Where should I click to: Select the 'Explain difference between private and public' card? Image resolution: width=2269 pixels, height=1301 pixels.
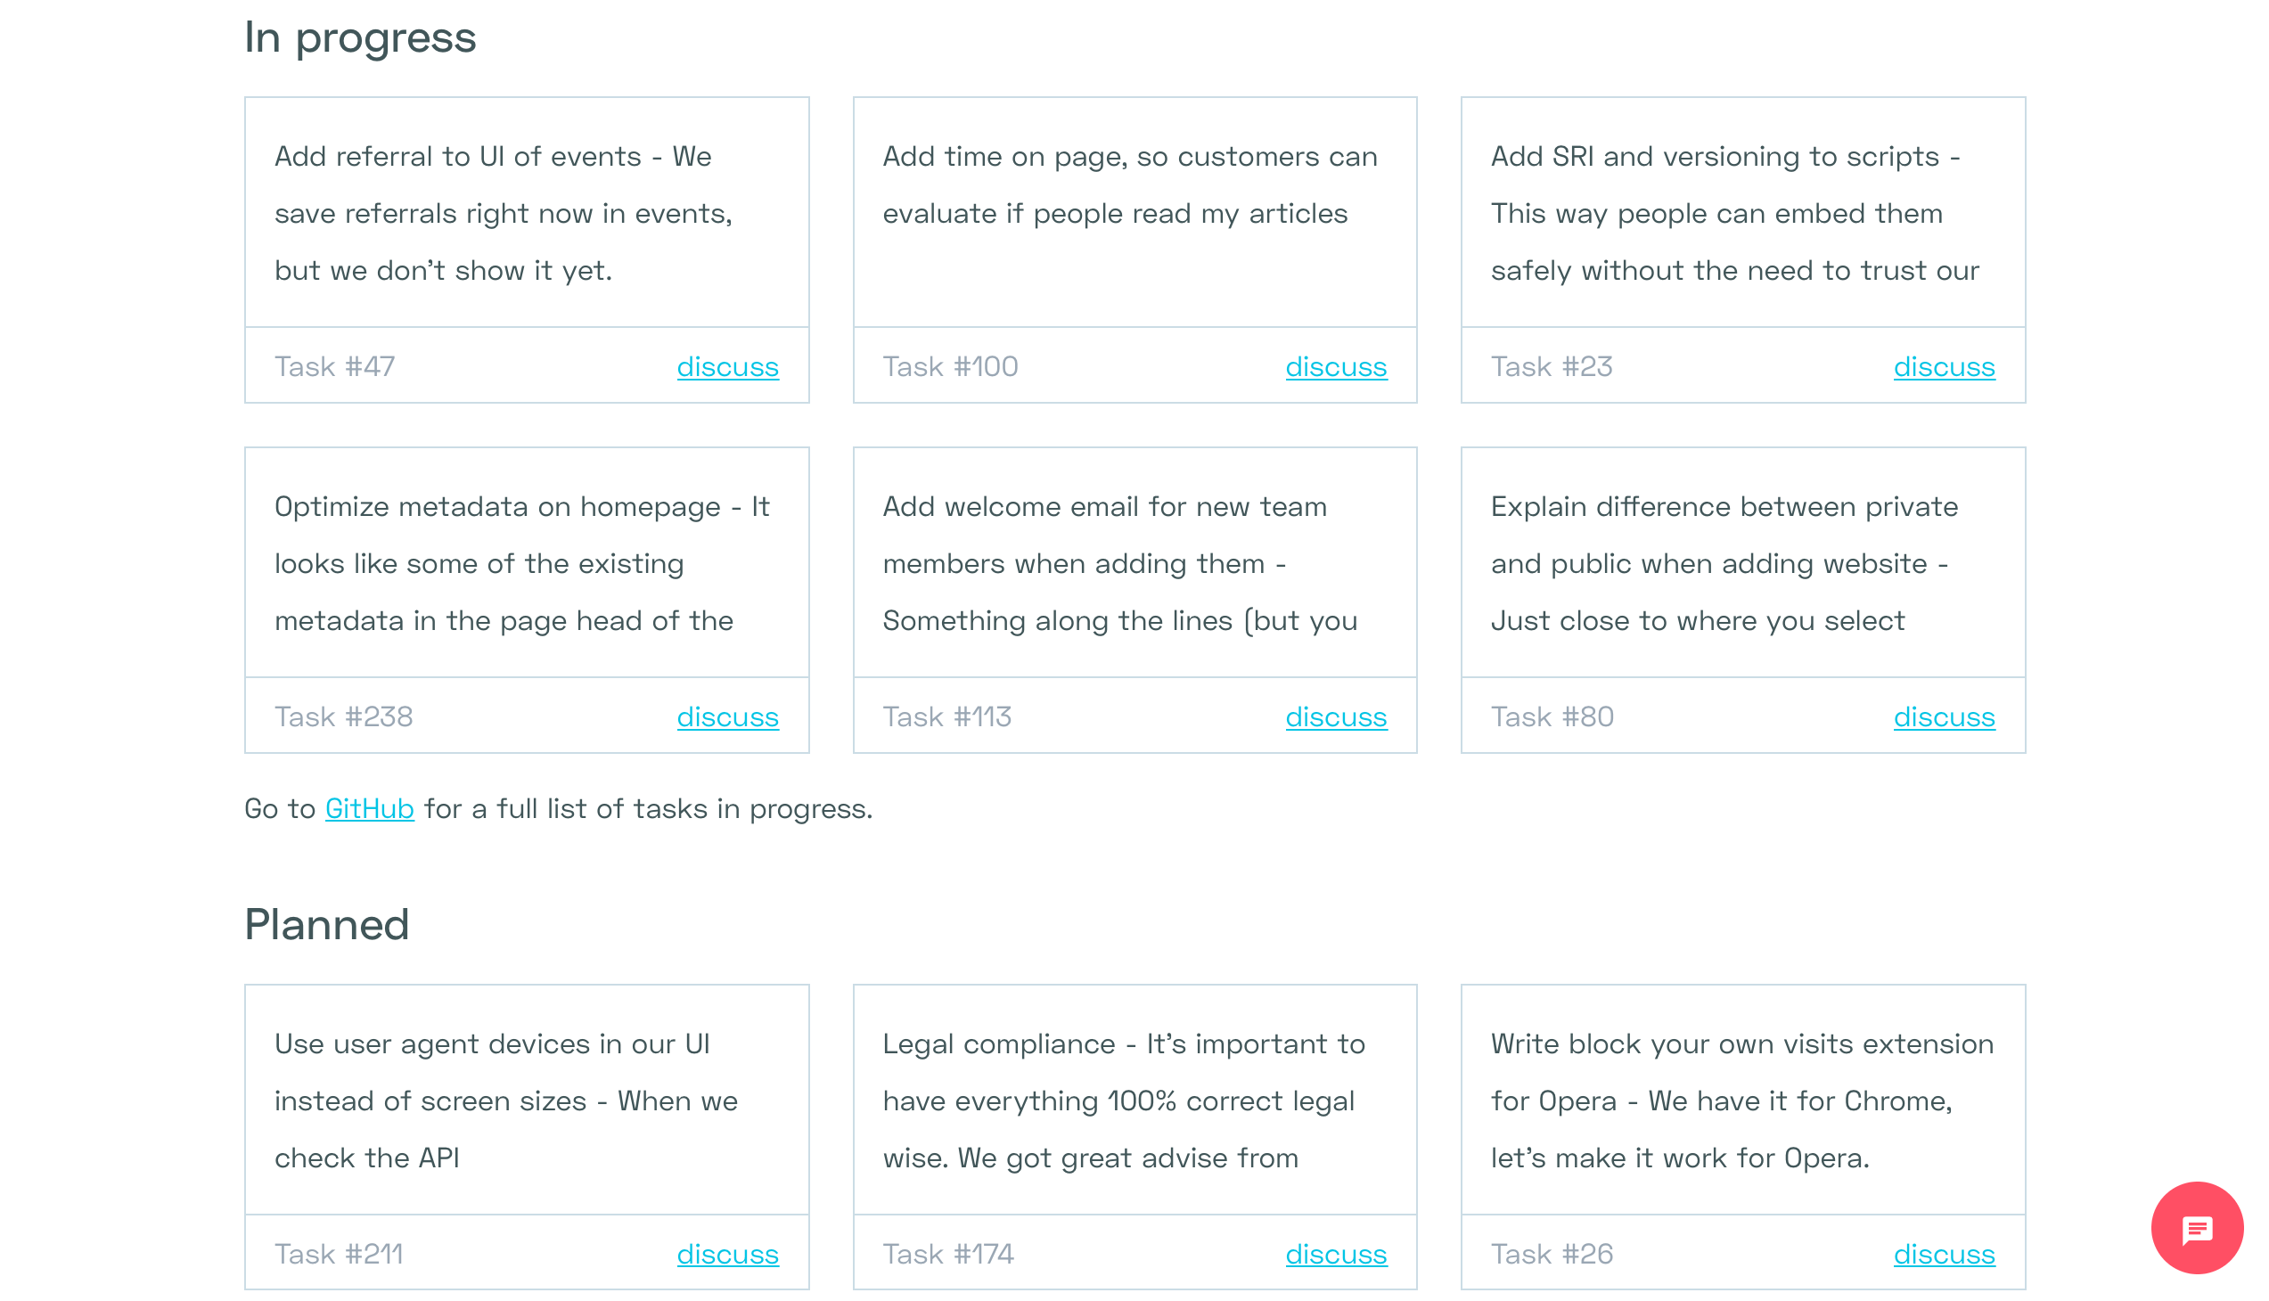(x=1742, y=563)
